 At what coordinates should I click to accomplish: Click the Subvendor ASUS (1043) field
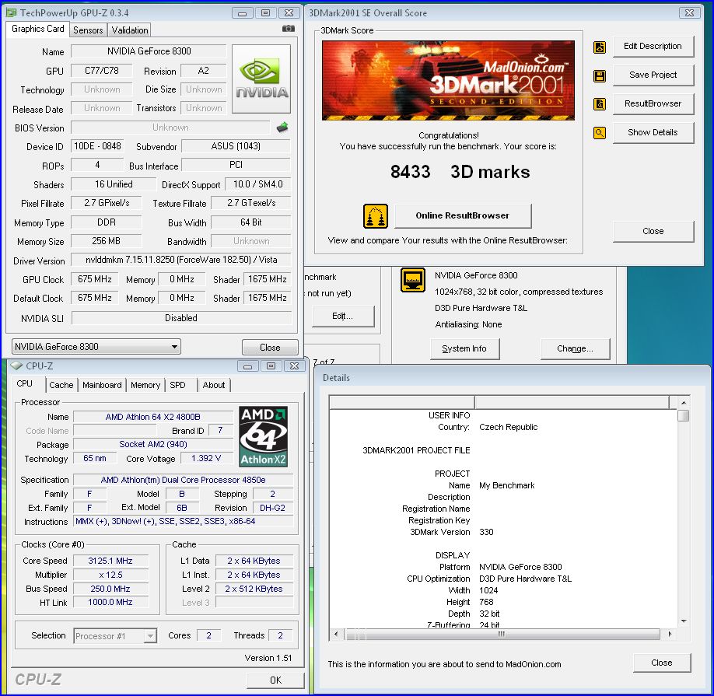tap(236, 146)
